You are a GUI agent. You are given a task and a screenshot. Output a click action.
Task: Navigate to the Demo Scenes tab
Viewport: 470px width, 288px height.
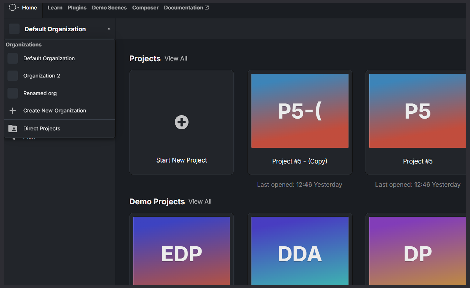click(x=109, y=7)
